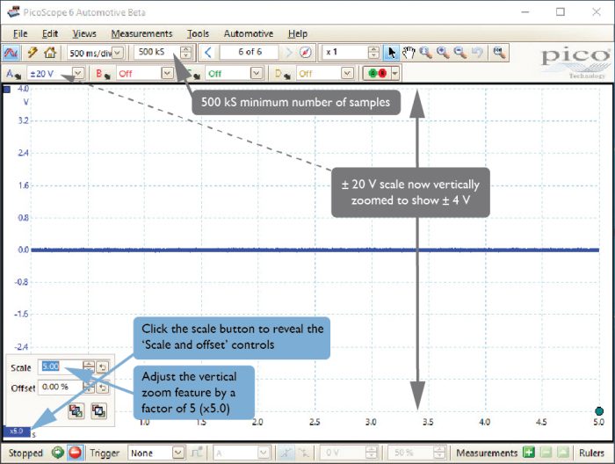The height and width of the screenshot is (464, 615).
Task: Click the blue Channel A axis marker square
Action: (7, 90)
